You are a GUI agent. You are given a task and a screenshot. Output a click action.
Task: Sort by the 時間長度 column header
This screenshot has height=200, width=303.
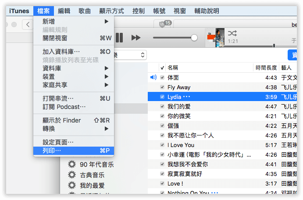tap(266, 68)
